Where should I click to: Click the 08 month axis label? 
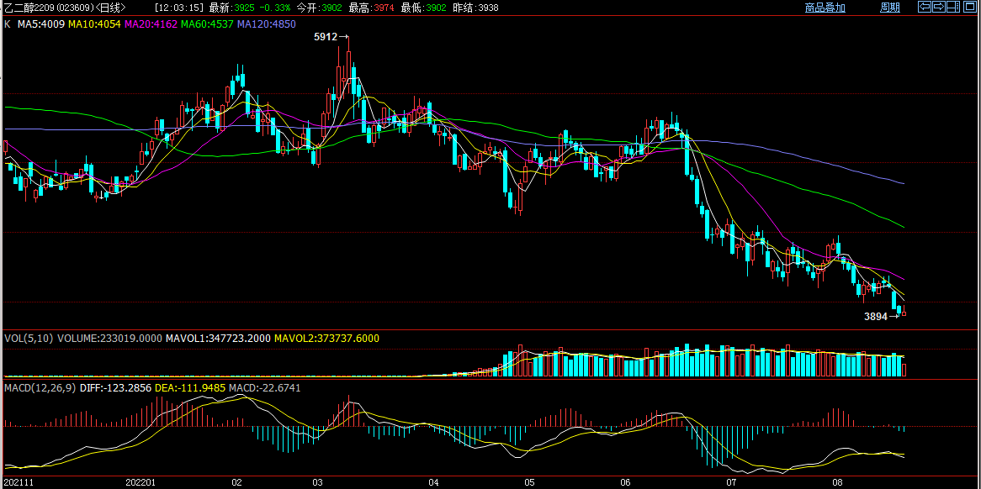click(839, 483)
